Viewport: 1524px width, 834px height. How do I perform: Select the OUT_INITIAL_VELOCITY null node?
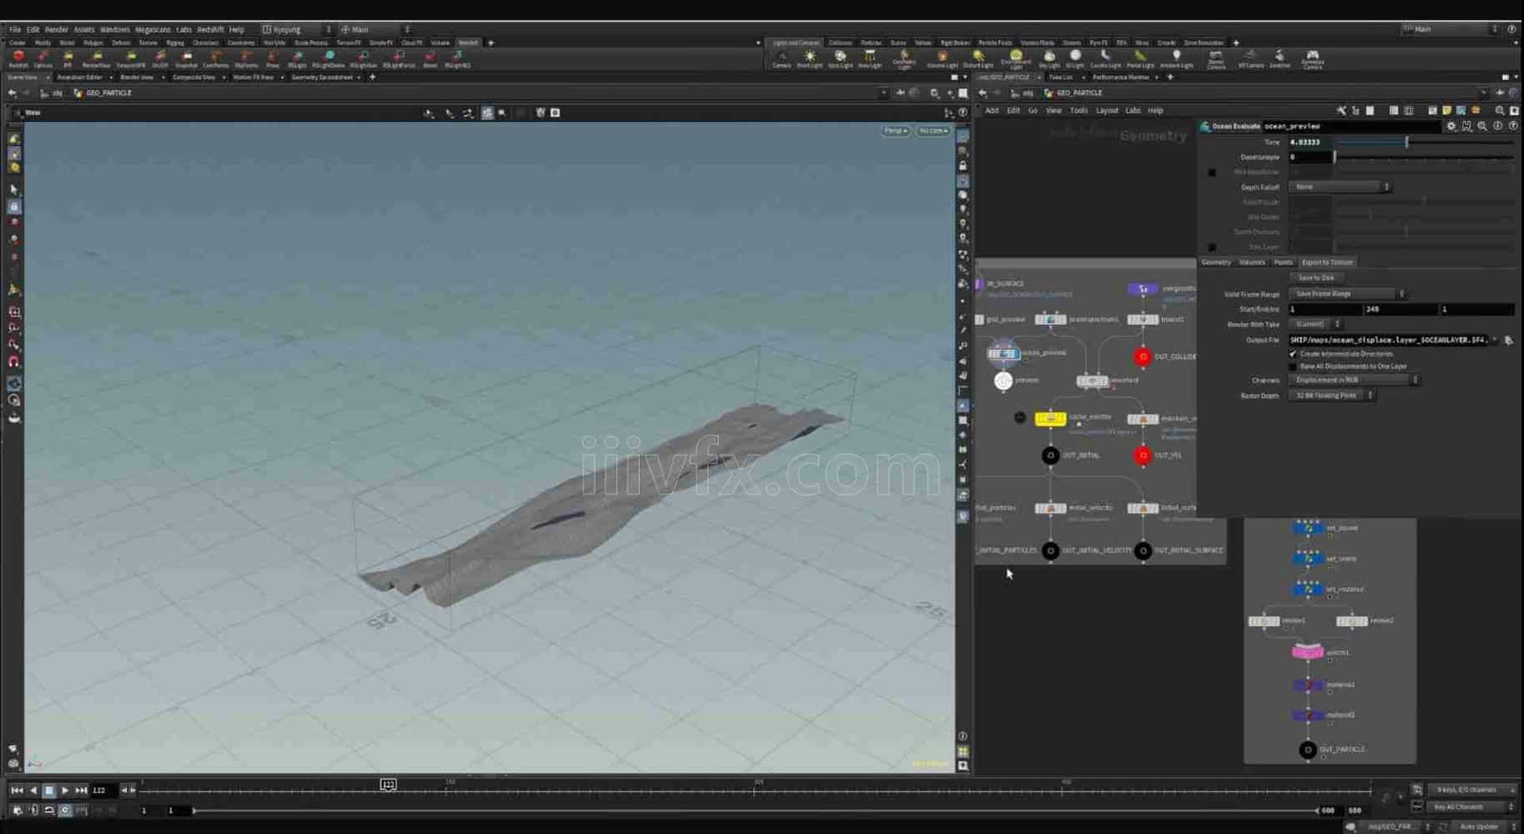tap(1050, 550)
